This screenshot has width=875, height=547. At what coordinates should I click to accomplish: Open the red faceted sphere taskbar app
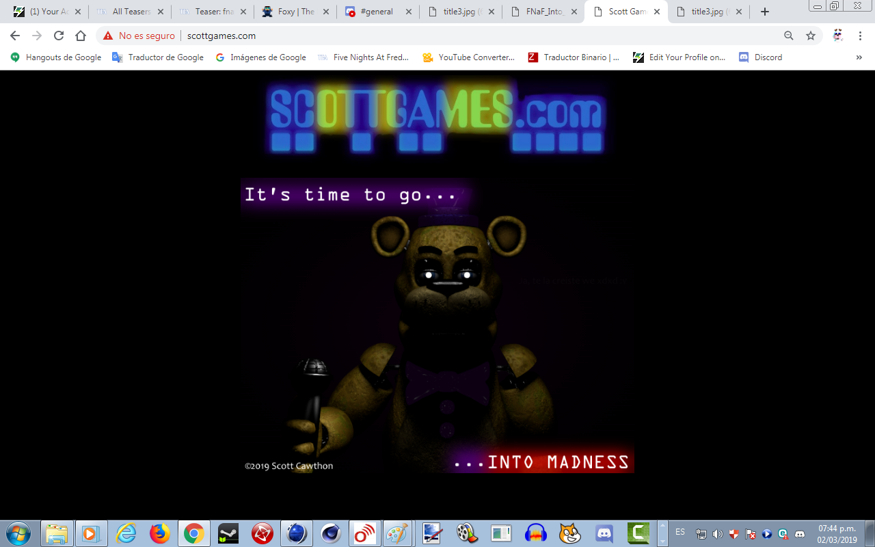(262, 533)
